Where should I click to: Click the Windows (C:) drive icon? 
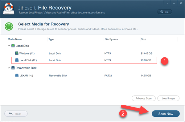17,53
